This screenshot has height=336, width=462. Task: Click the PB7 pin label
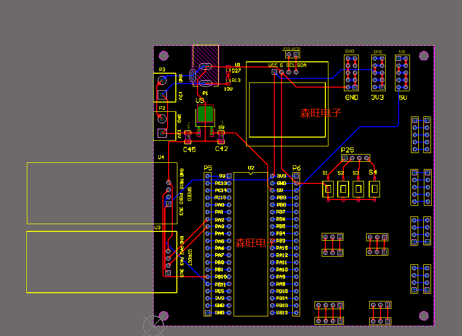pos(281,212)
